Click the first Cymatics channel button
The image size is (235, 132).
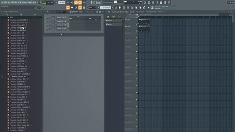click(61, 18)
